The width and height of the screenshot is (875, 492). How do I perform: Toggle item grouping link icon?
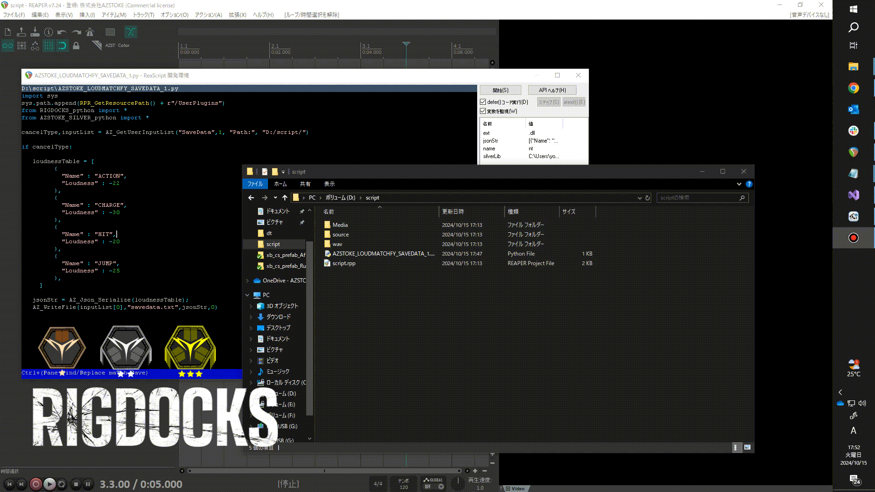coord(8,46)
